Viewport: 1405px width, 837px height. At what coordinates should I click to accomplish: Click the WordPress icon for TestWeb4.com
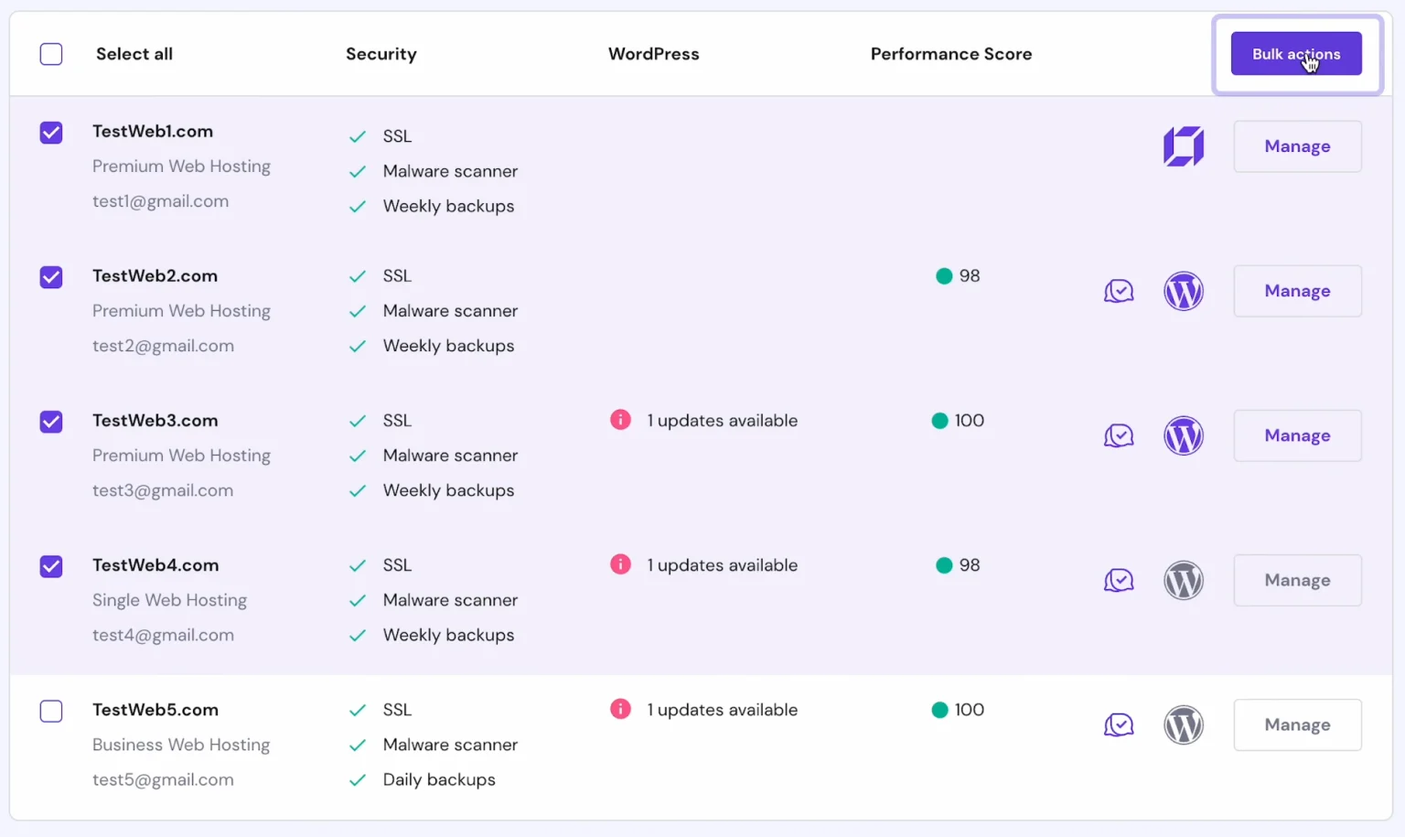coord(1183,581)
